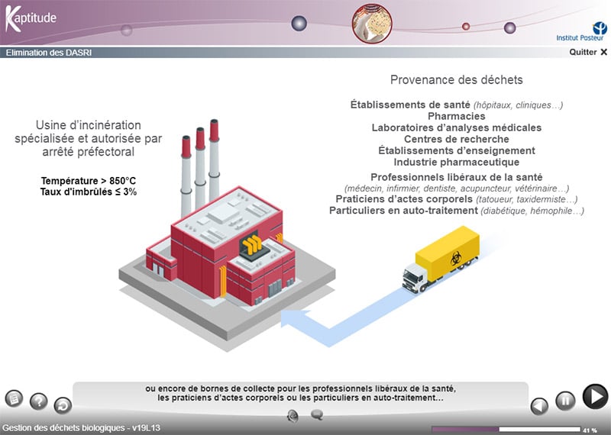The width and height of the screenshot is (611, 435).
Task: Click the Kaptitude logo
Action: 31,18
